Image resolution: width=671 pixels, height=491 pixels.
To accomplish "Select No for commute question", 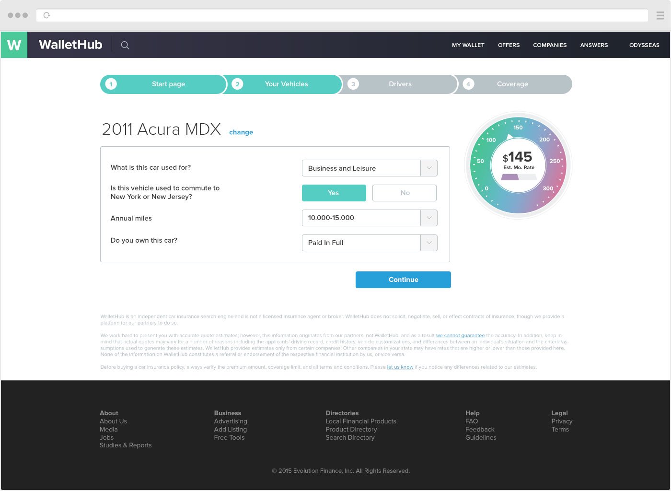I will 405,193.
